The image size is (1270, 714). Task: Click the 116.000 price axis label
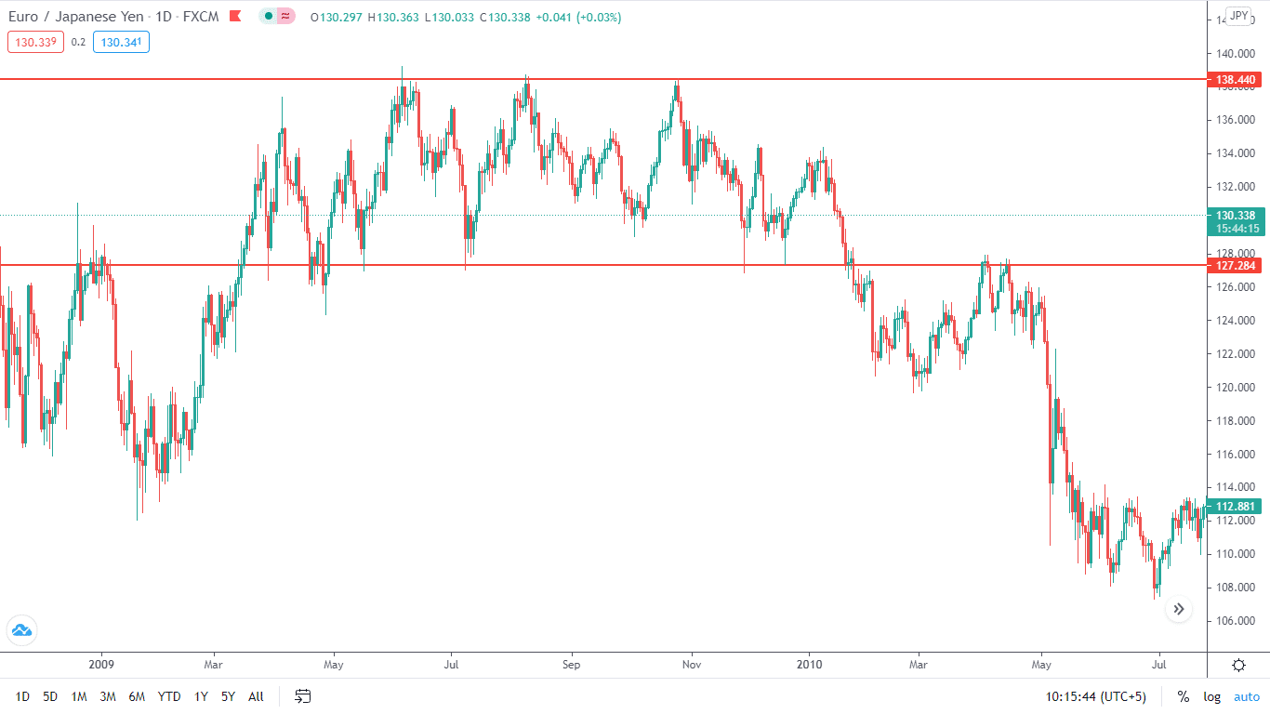point(1234,455)
